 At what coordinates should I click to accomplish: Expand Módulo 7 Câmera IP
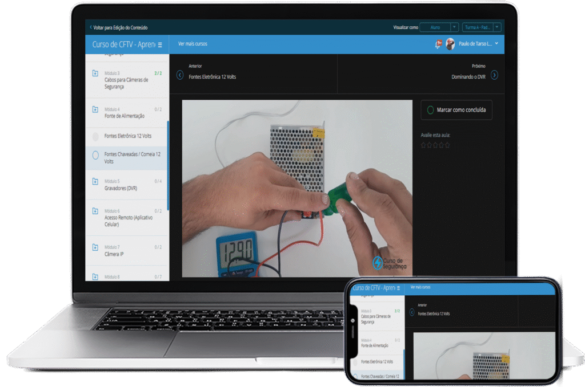(127, 250)
